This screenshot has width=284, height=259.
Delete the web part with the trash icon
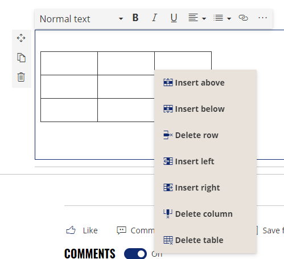21,77
